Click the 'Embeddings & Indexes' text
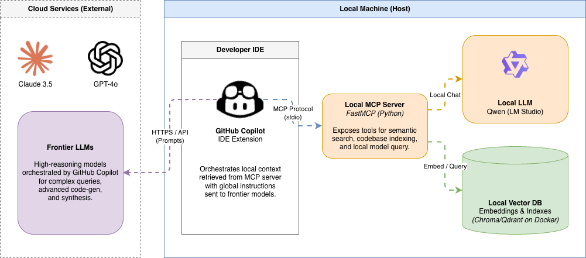586x258 pixels. click(515, 211)
